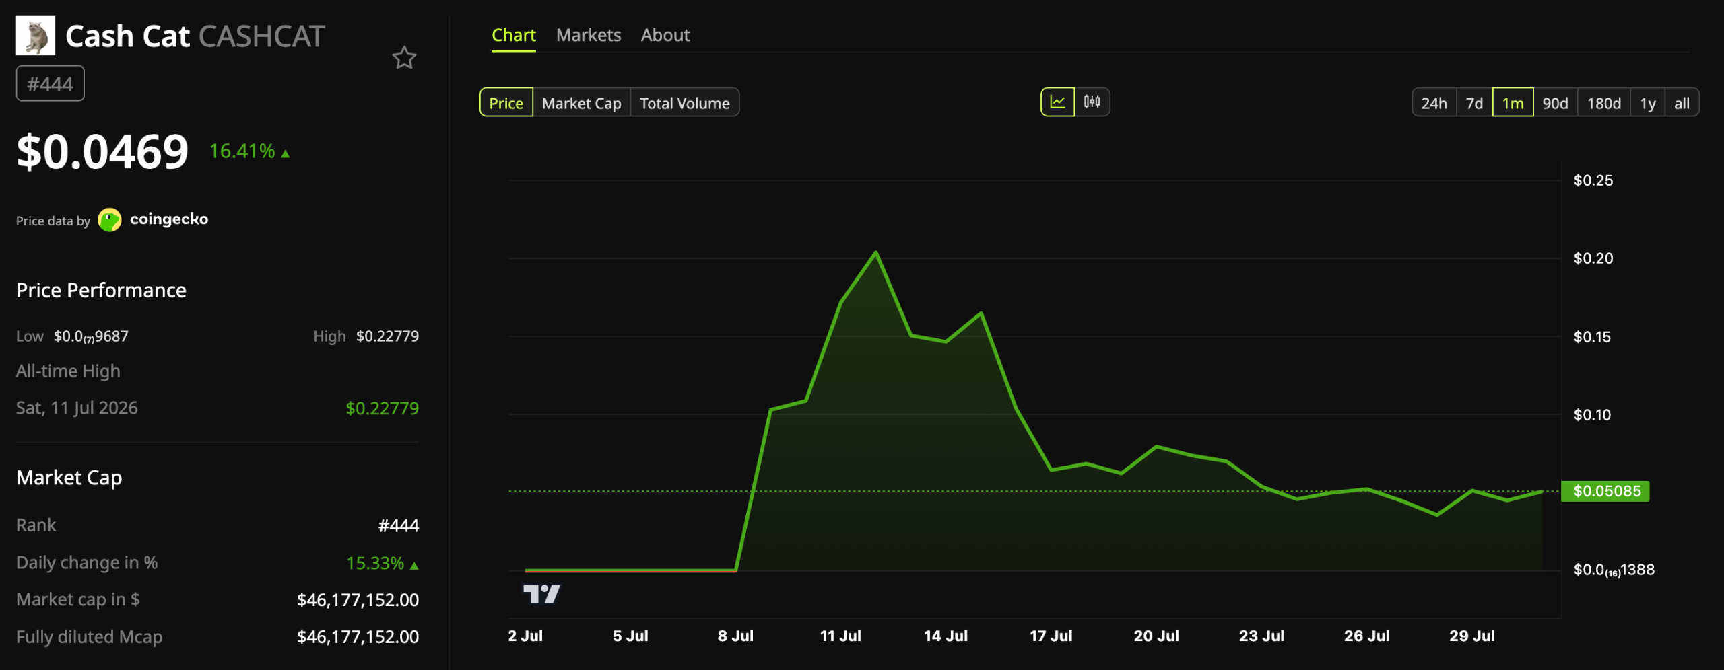Set chart range to 7d
1724x670 pixels.
coord(1475,103)
